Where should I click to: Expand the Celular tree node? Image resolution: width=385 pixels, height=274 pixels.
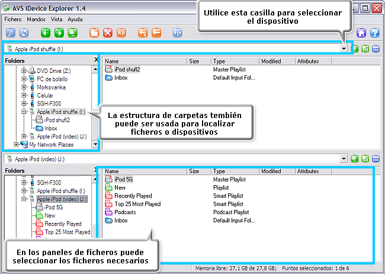point(24,95)
